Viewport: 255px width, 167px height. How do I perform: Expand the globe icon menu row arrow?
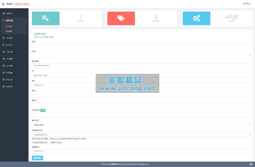25,73
